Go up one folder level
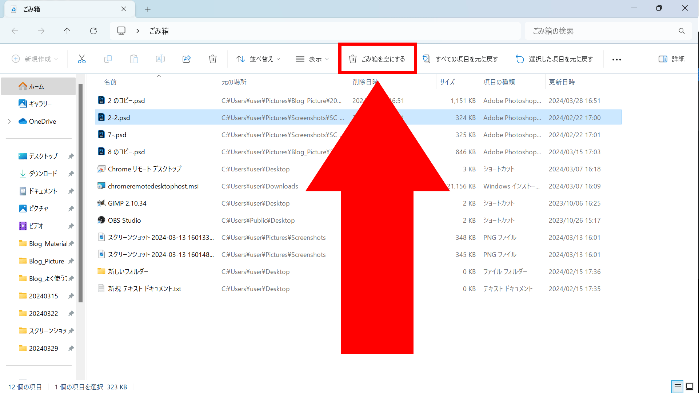 (x=67, y=31)
